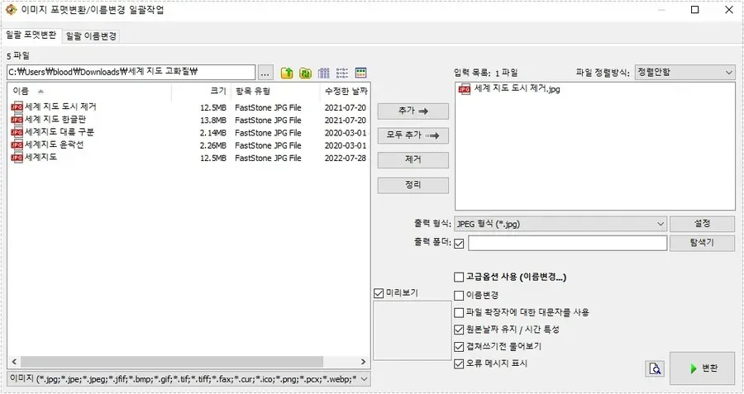Switch to details view icon

click(x=323, y=73)
